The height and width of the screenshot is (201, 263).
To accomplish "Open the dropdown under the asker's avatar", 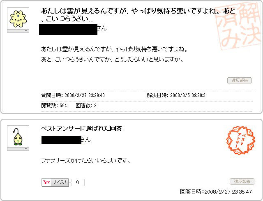I will [18, 31].
